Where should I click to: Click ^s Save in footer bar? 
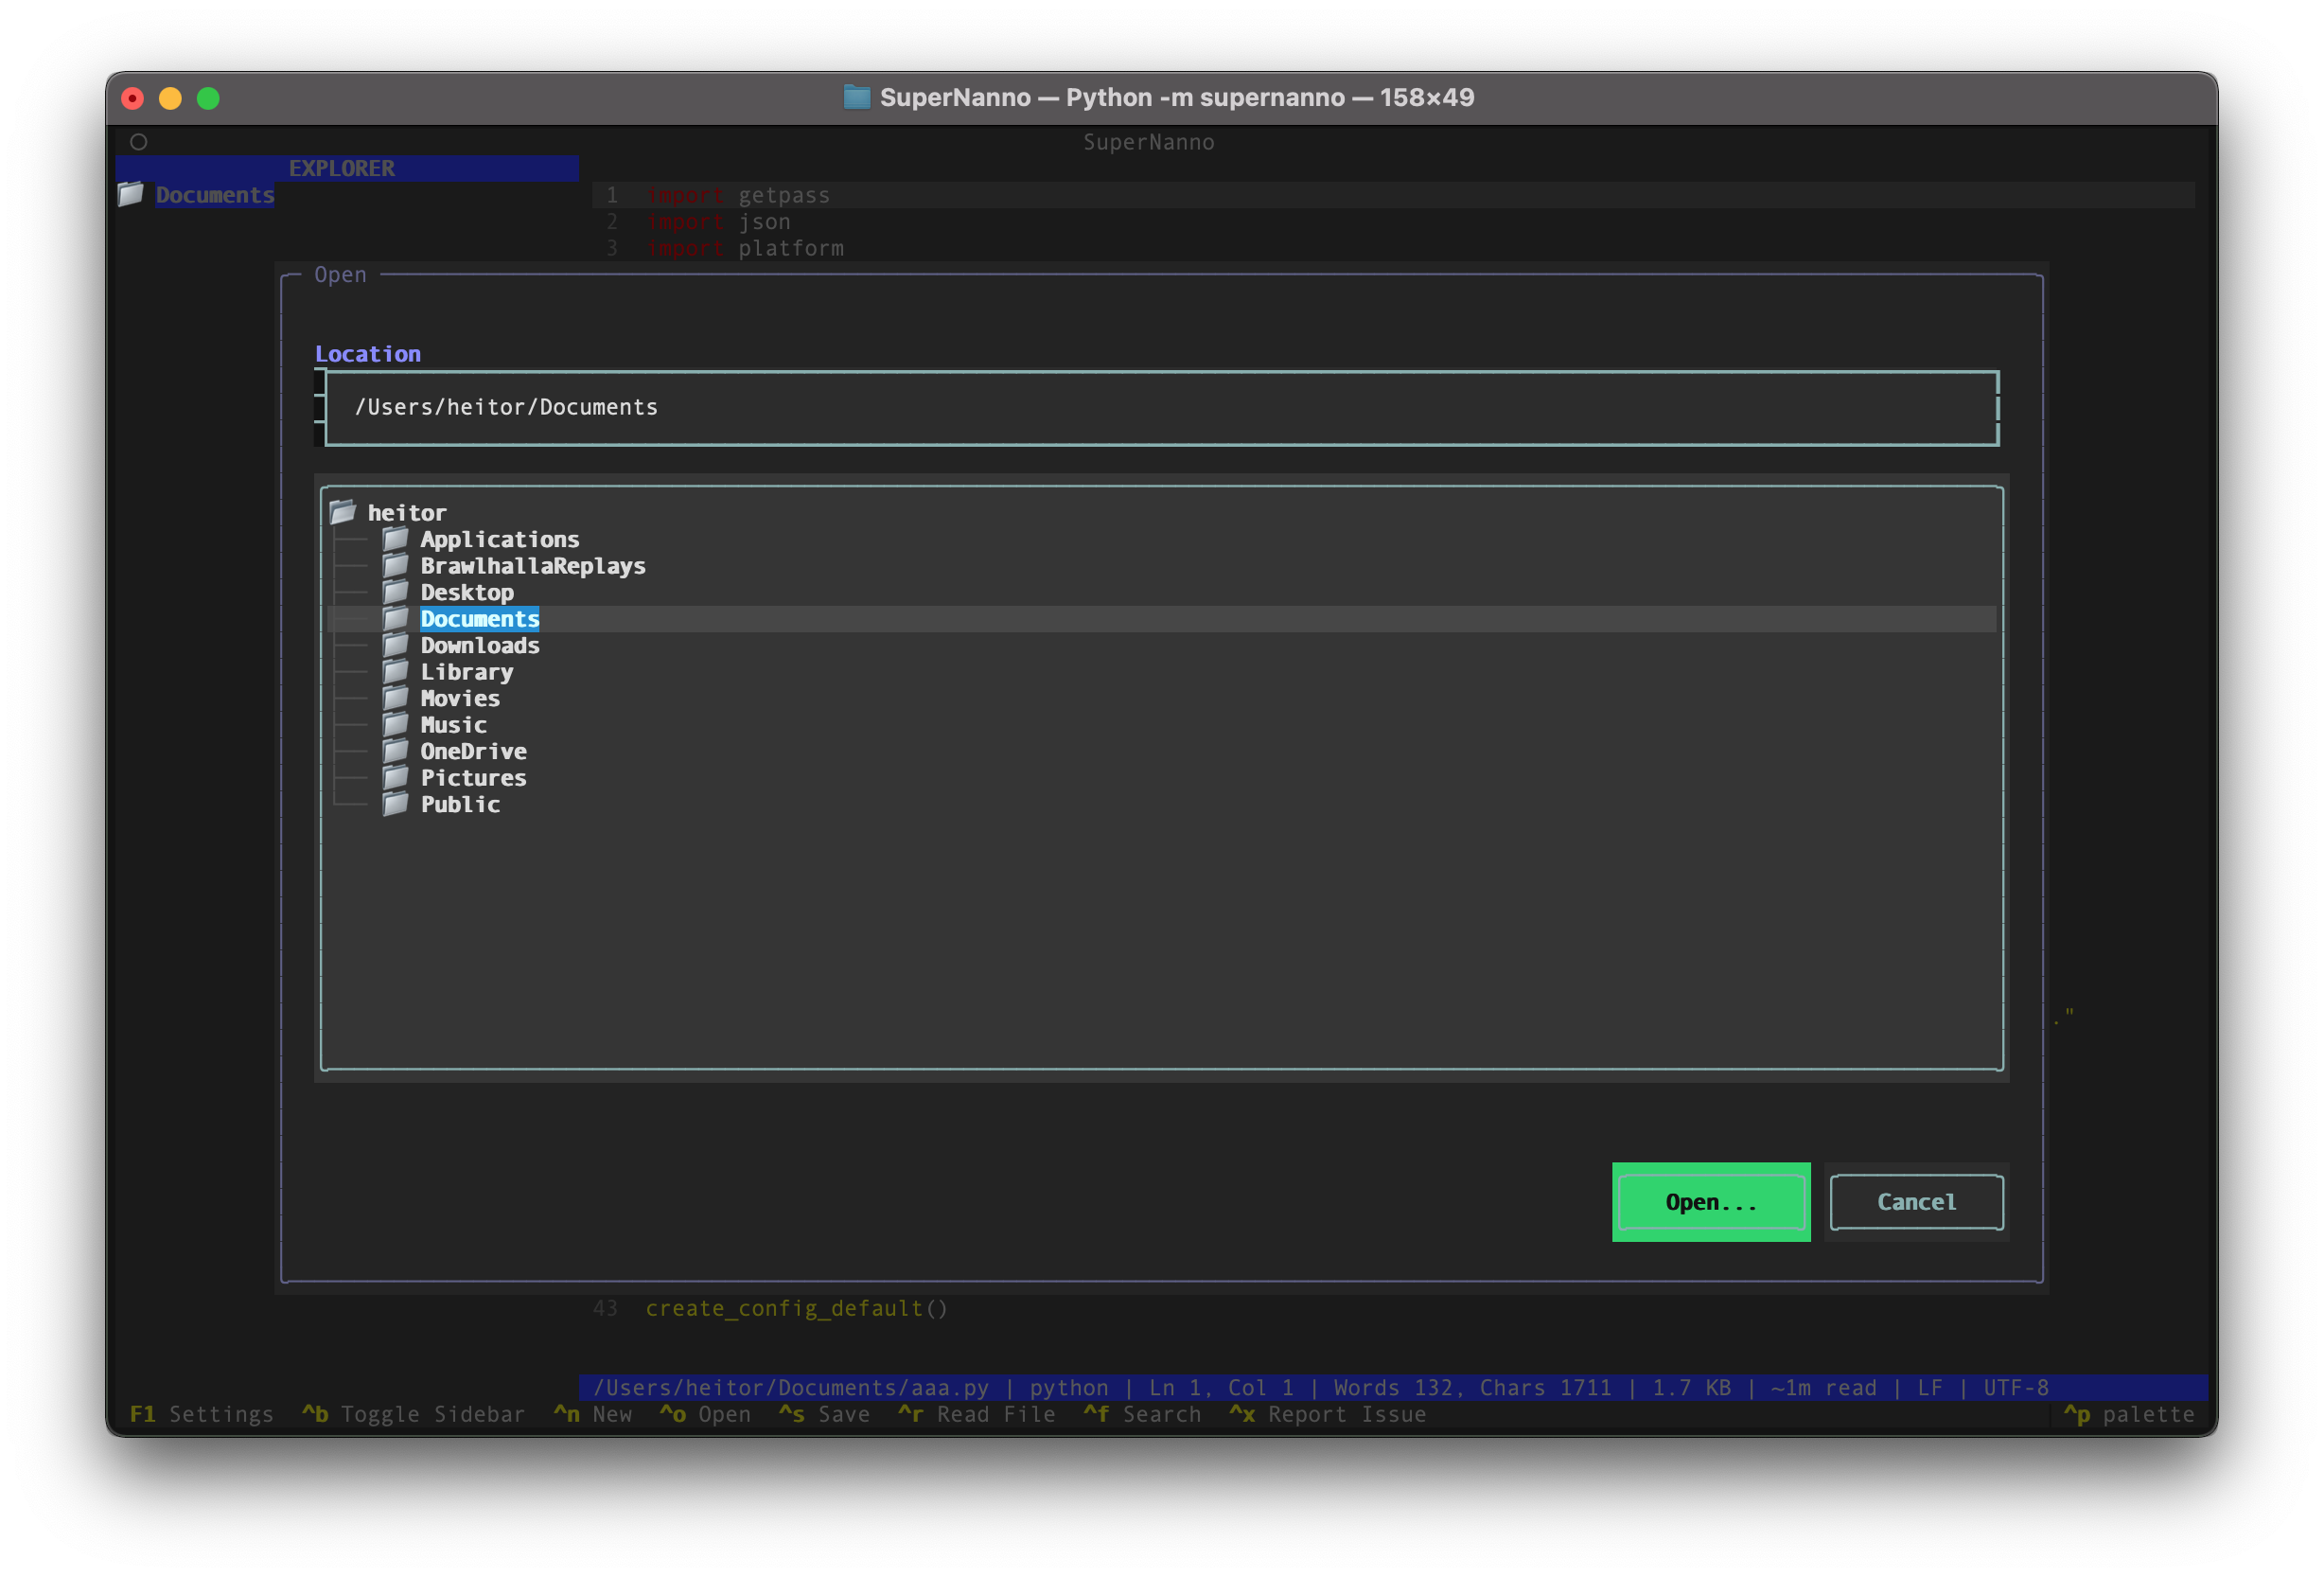(825, 1414)
